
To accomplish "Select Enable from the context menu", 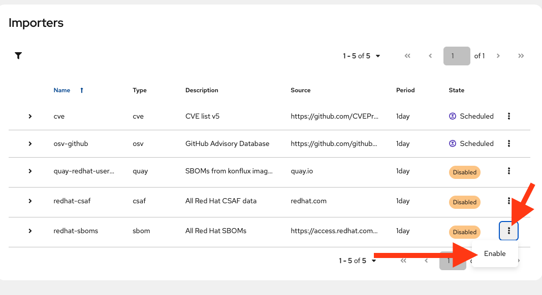I will coord(495,253).
